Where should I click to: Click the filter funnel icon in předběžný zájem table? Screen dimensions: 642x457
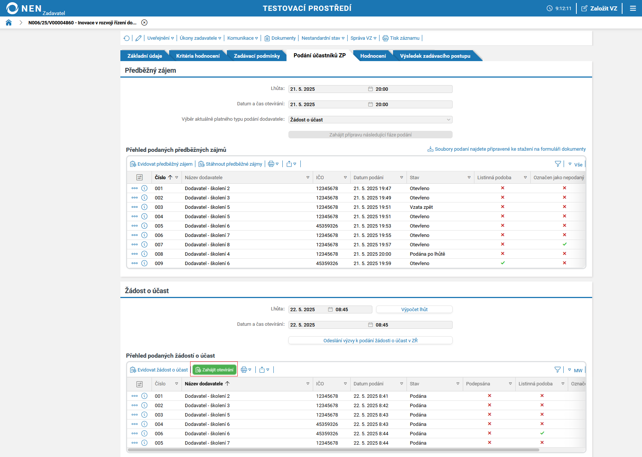point(558,164)
